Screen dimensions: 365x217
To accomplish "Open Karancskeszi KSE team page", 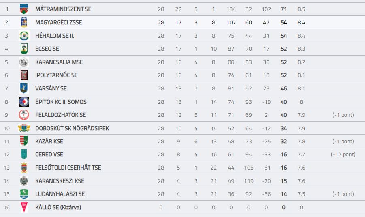I will point(60,181).
